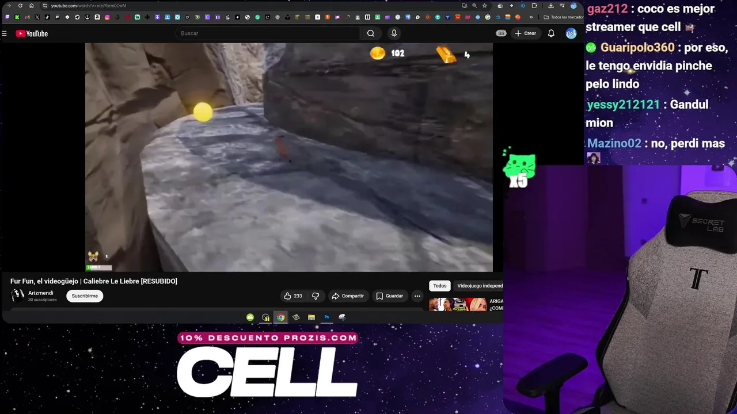Focus the Buscar search field
Viewport: 737px width, 414px height.
(x=268, y=33)
